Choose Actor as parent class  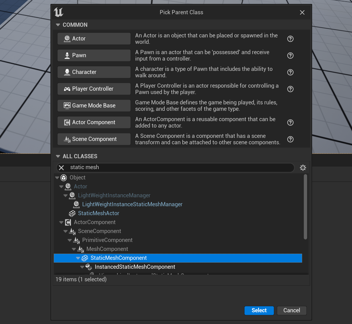94,39
